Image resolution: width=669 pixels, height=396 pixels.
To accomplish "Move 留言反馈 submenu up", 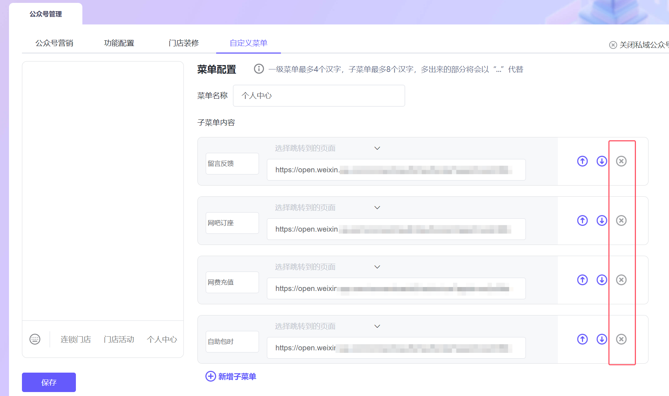I will 582,161.
